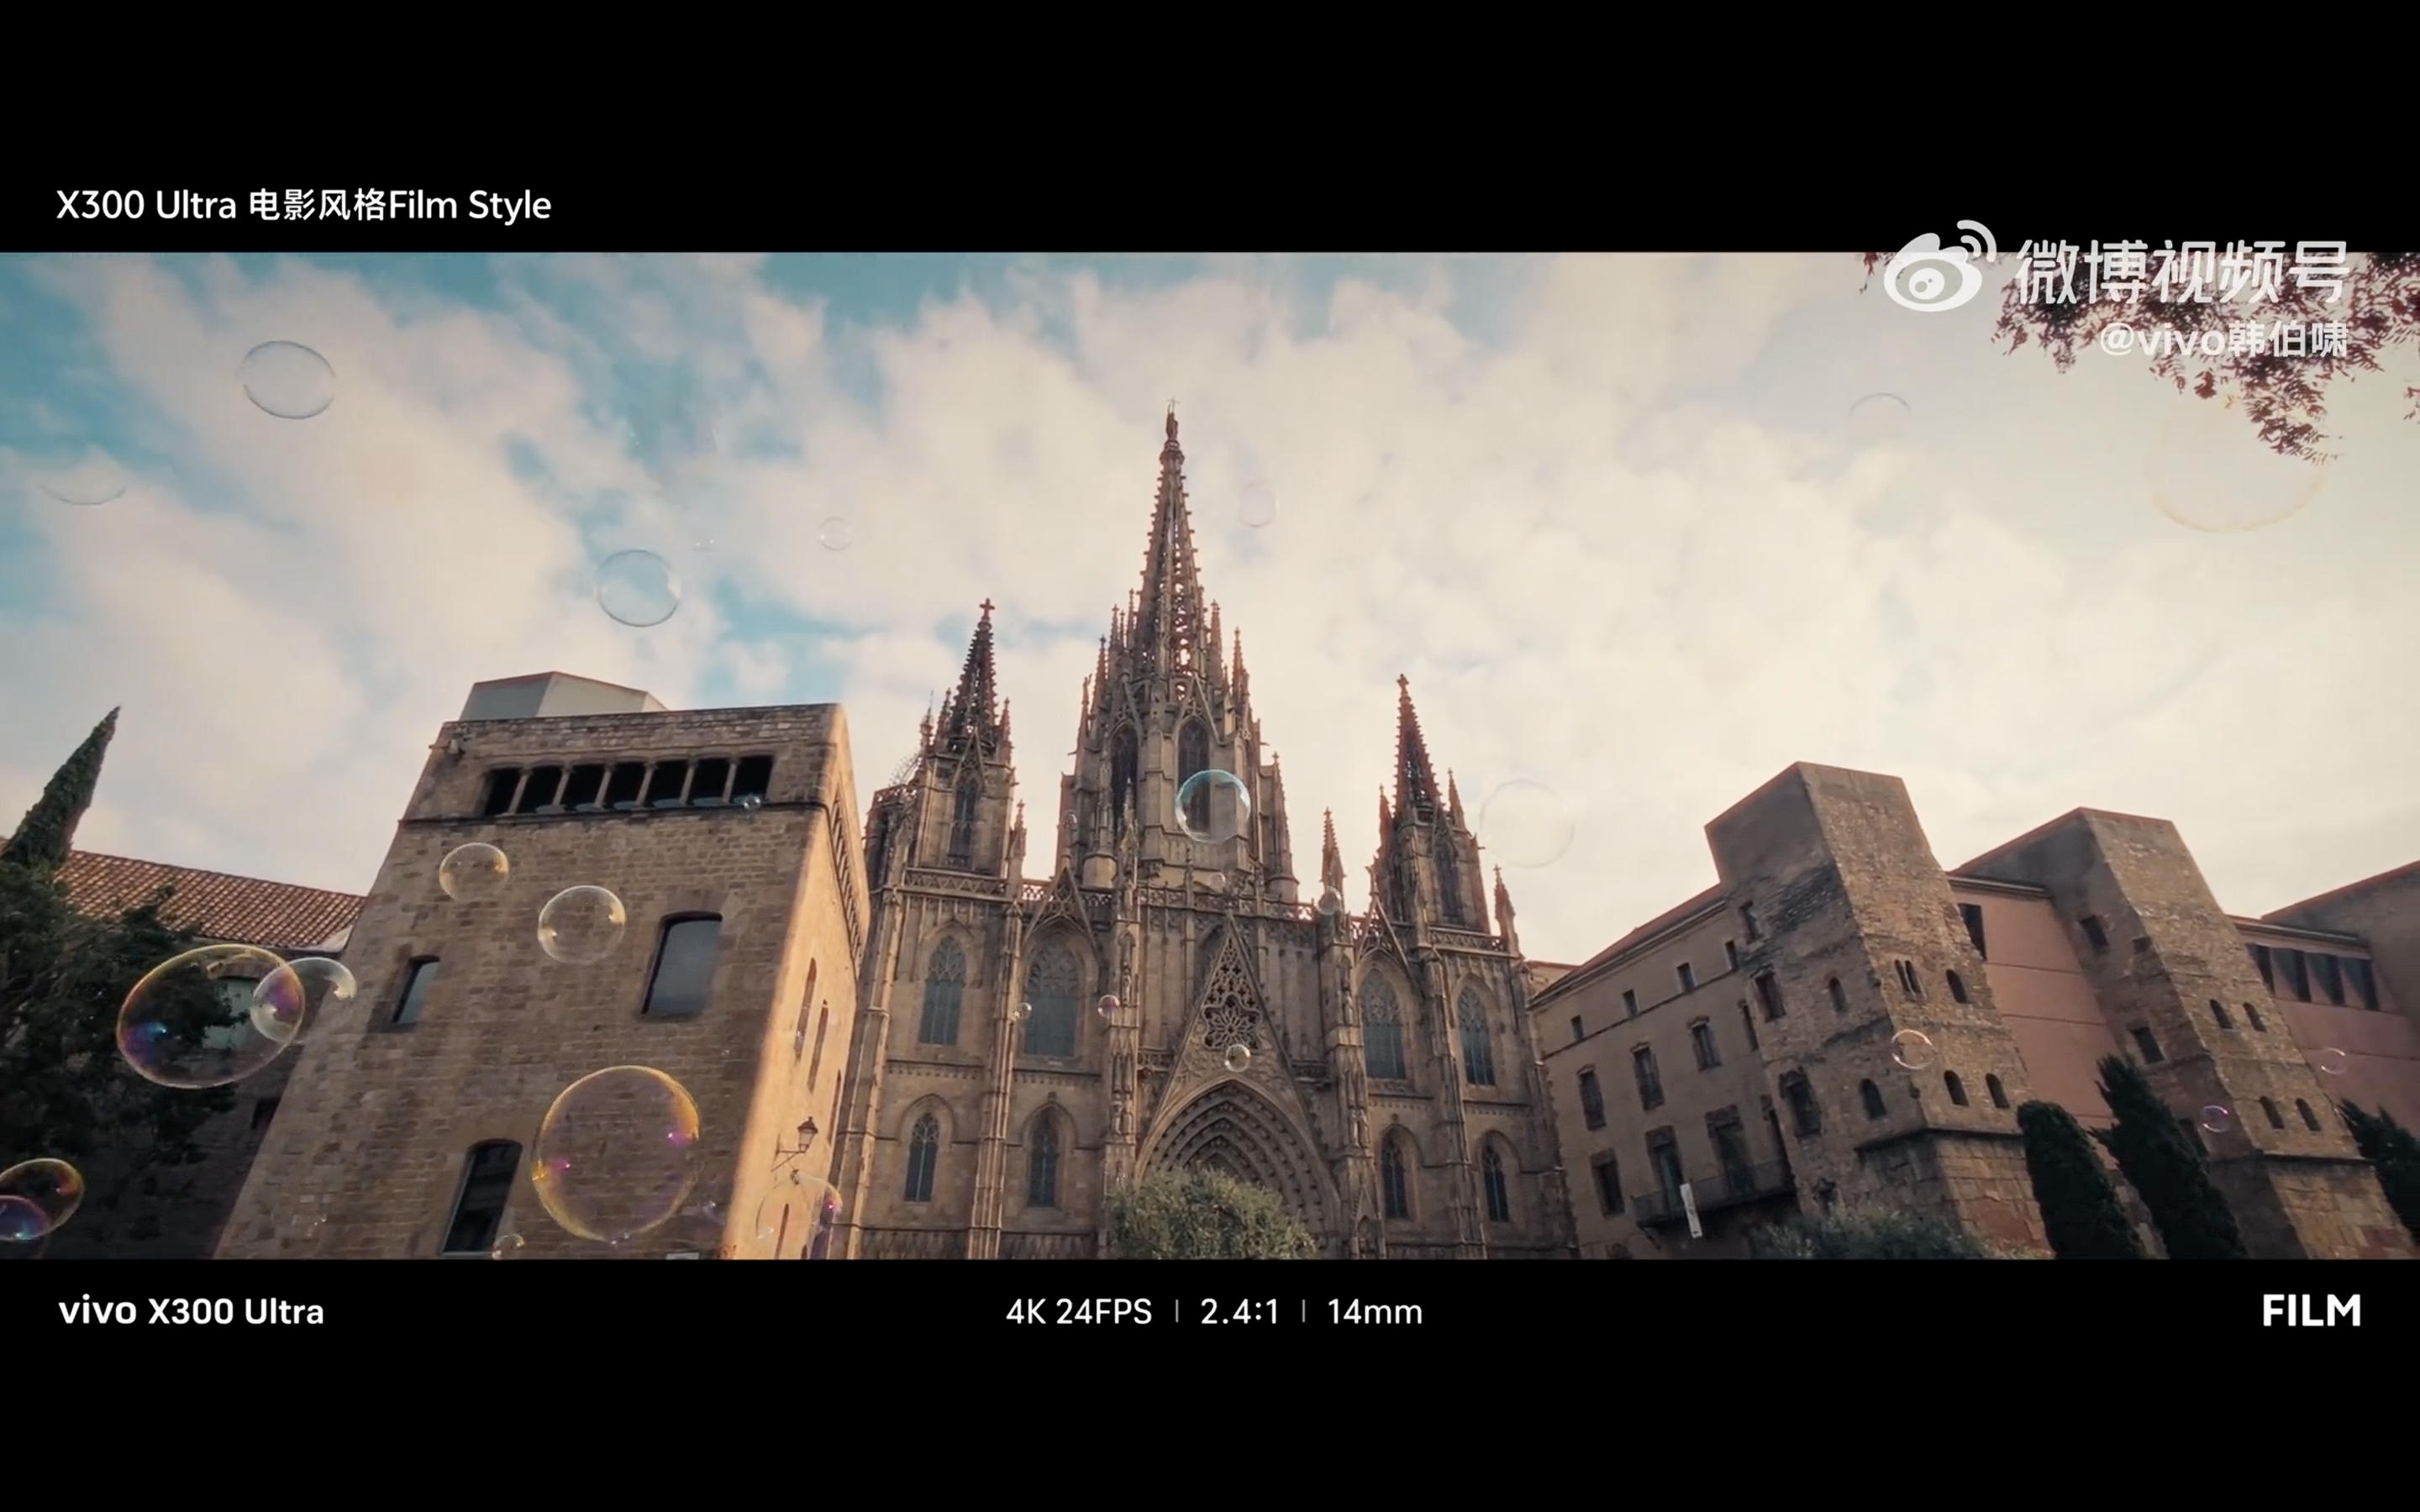Click the 2.4:1 aspect ratio label
The image size is (2420, 1512).
point(1239,1311)
